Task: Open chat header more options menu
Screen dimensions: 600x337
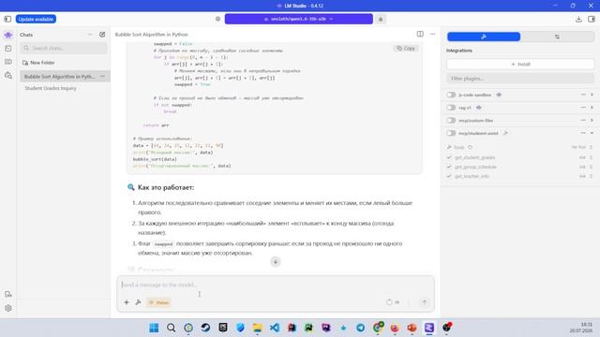Action: (x=432, y=34)
